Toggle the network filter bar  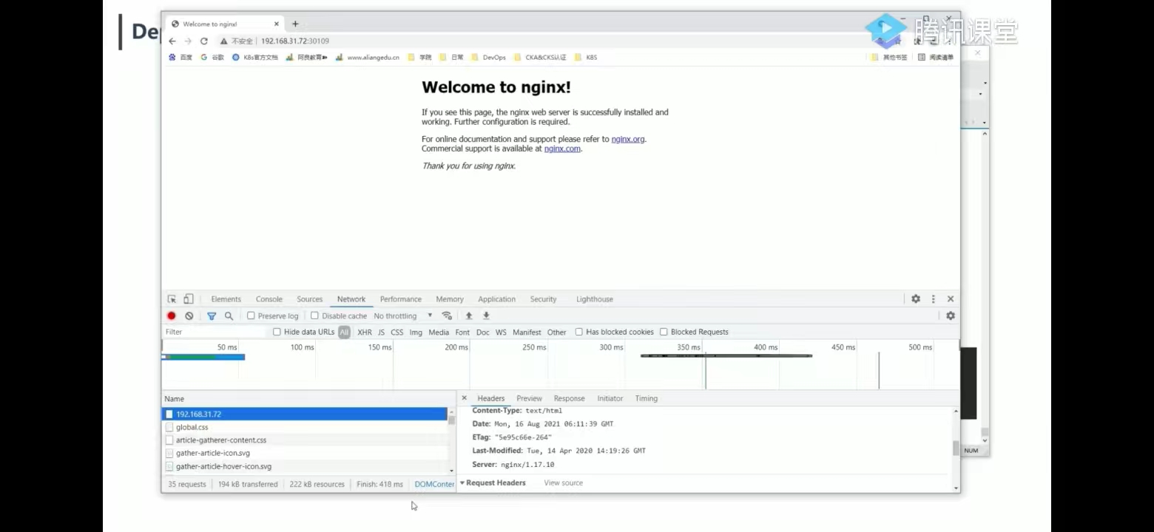(212, 316)
